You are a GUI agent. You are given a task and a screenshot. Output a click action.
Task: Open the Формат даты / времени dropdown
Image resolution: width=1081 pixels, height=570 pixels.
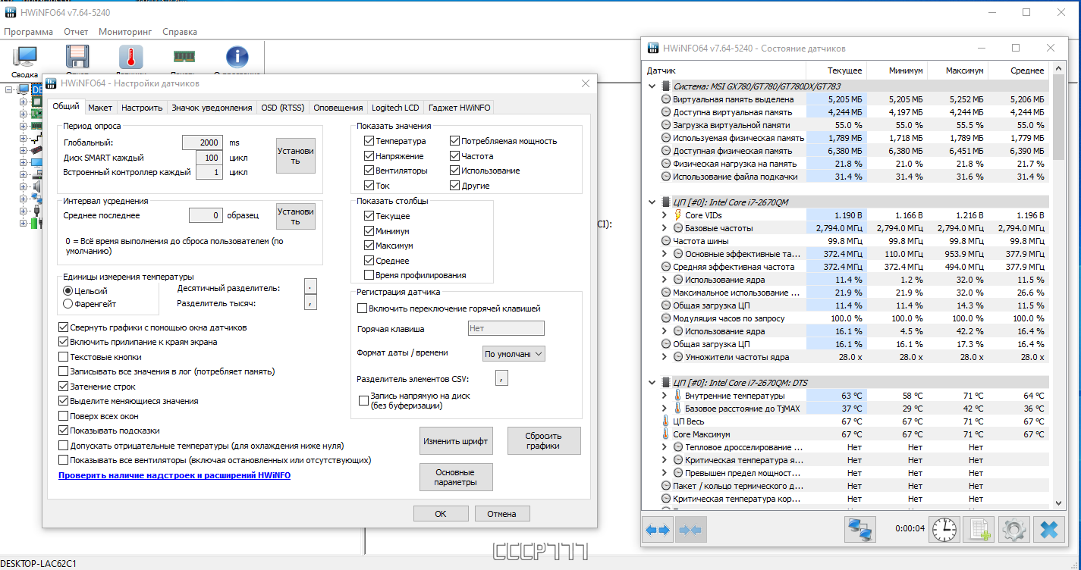click(514, 353)
